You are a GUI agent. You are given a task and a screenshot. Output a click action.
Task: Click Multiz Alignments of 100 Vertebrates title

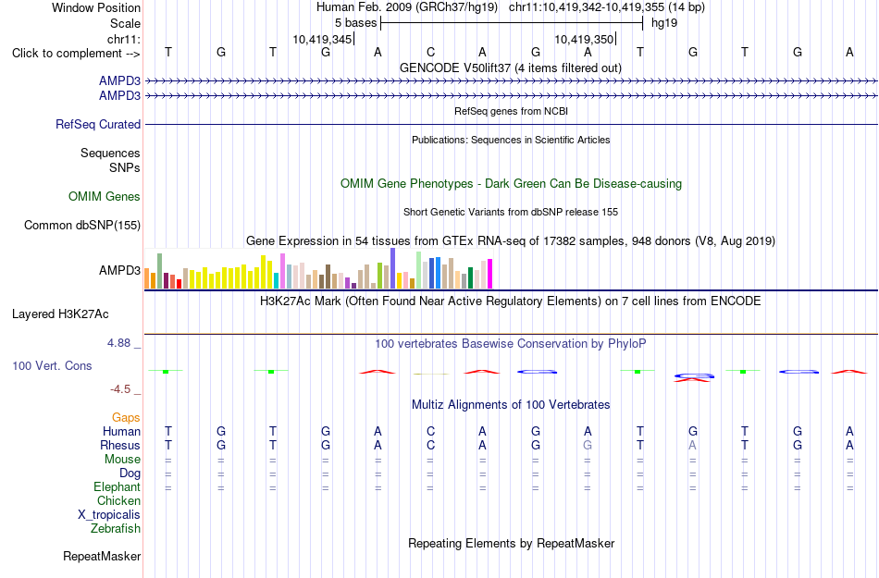511,404
